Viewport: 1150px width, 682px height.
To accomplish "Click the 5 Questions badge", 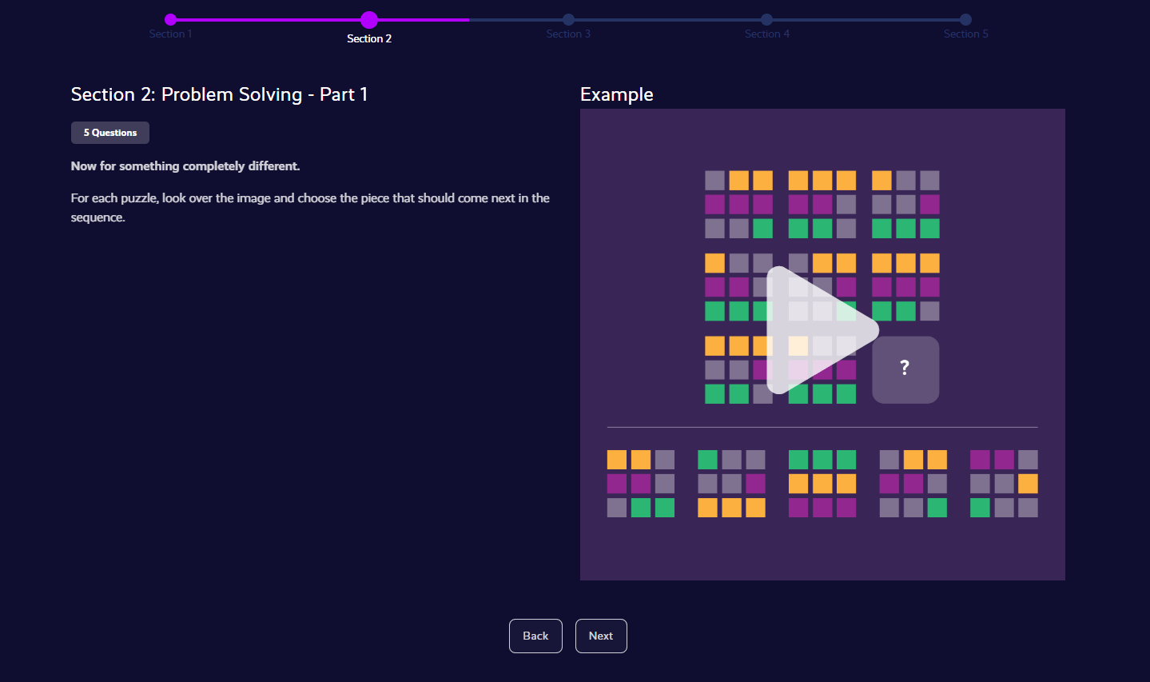I will click(x=109, y=133).
